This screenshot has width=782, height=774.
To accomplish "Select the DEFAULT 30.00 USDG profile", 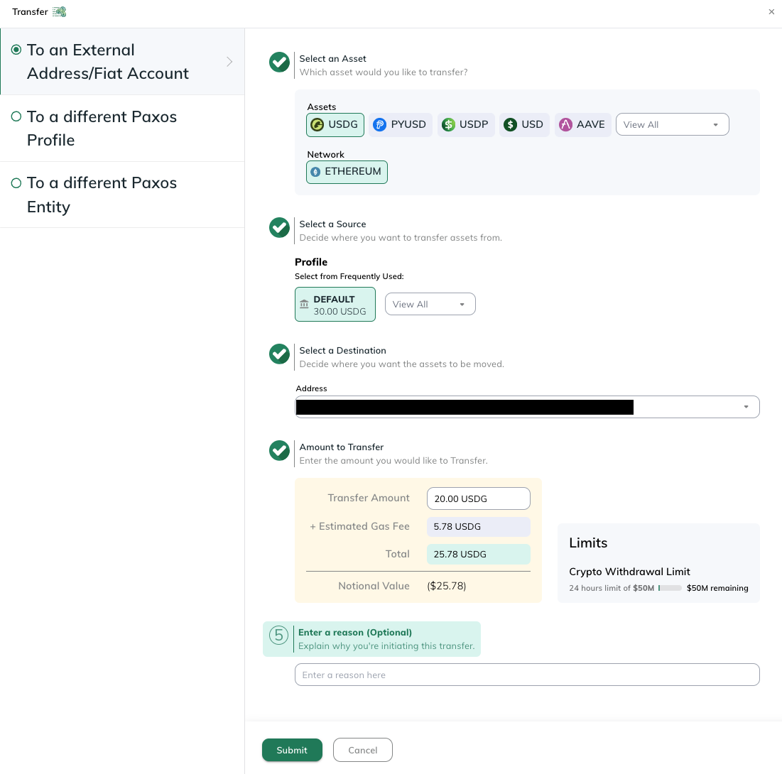I will pyautogui.click(x=335, y=304).
